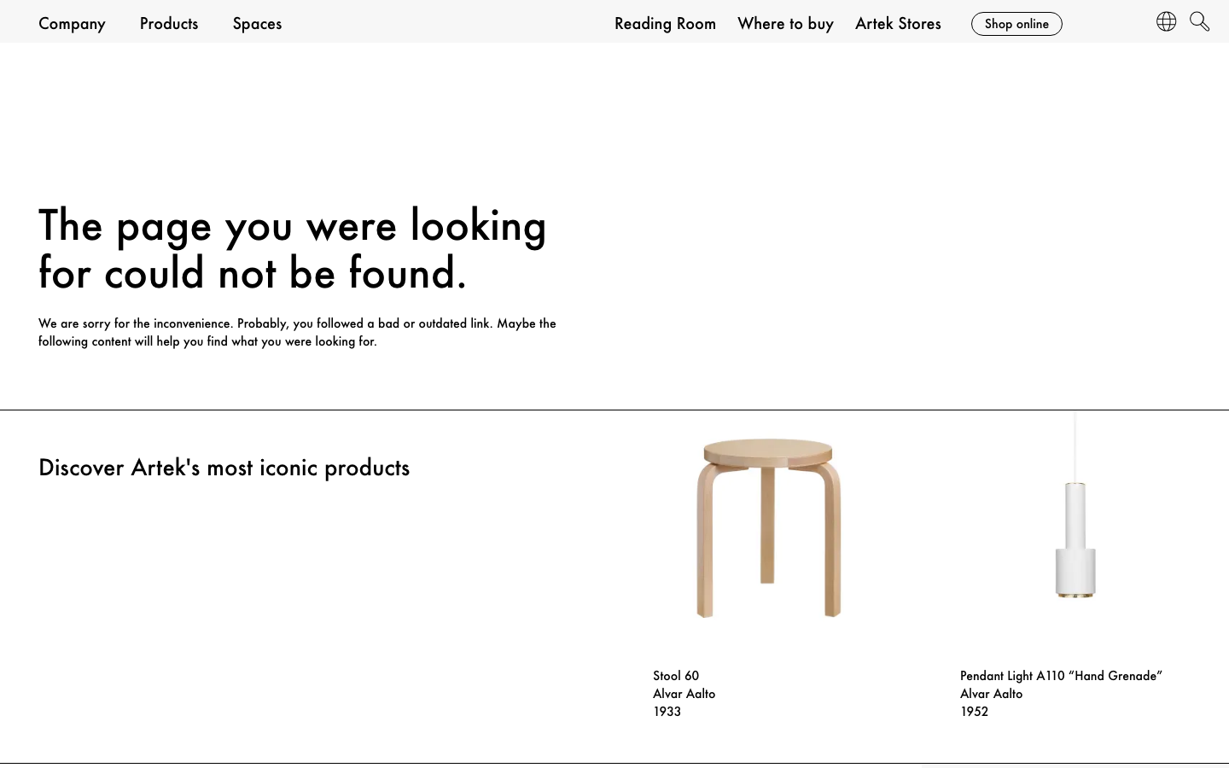Open the Spaces menu
This screenshot has height=768, width=1229.
[x=257, y=23]
